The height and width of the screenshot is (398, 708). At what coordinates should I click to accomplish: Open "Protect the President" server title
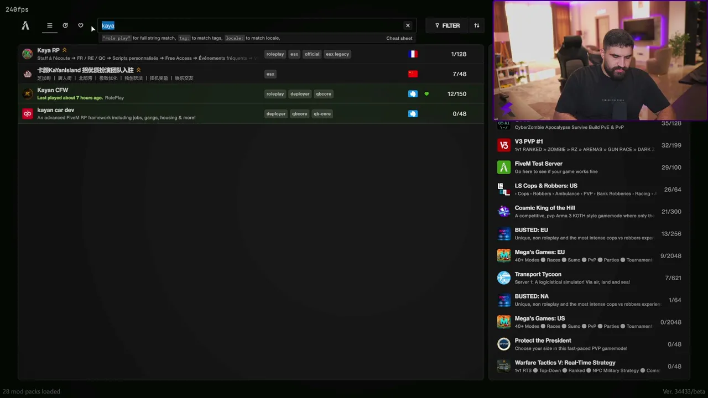[543, 341]
